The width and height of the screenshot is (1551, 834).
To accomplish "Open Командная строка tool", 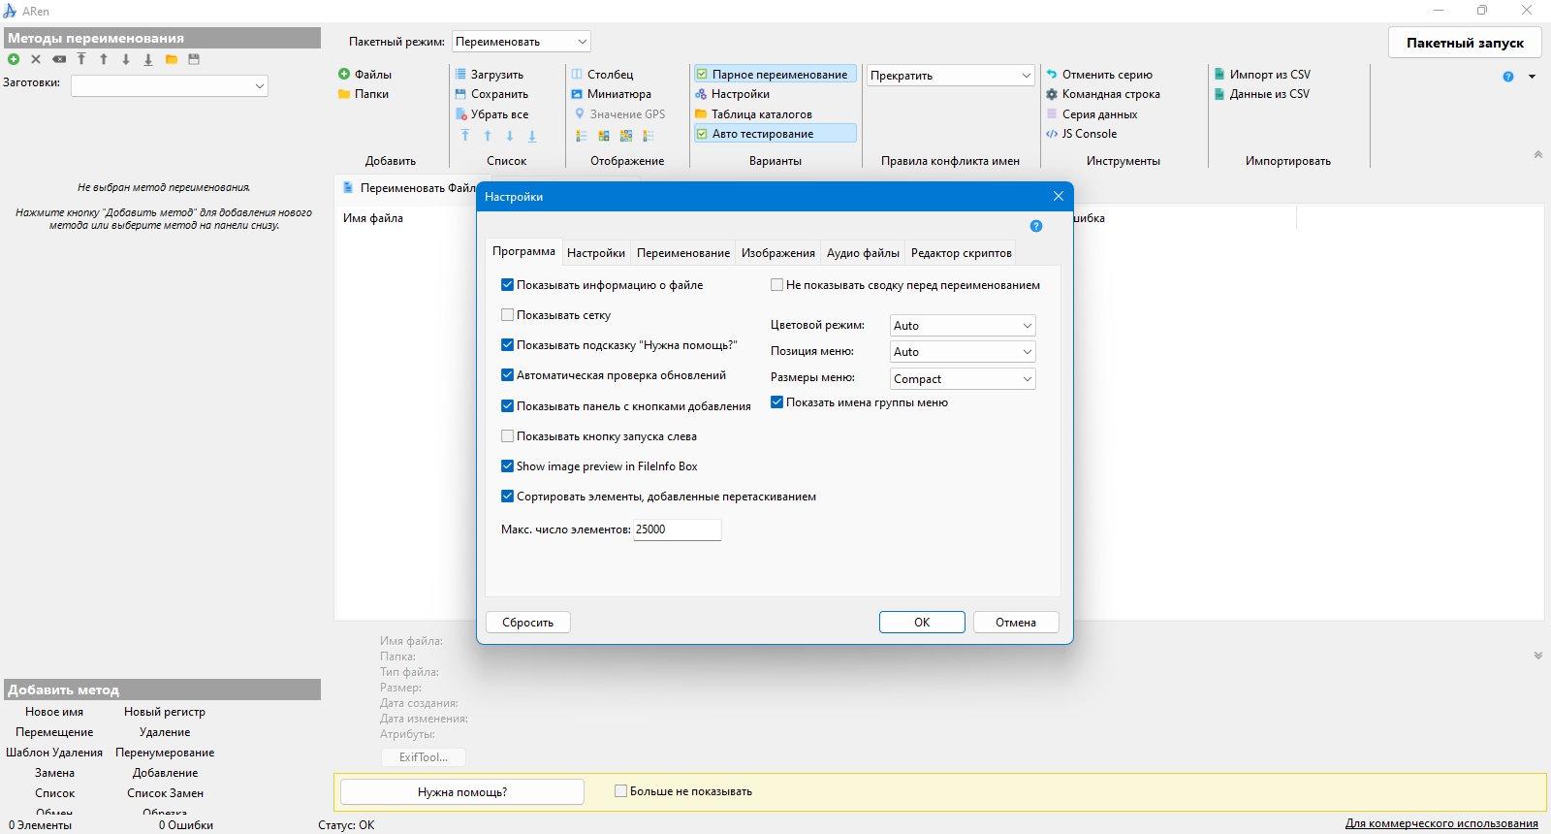I will coord(1103,94).
